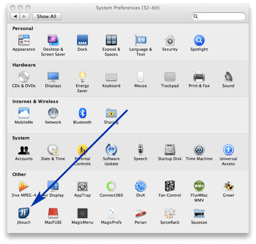Open Software Update preferences
Screen dimensions: 256x244
(111, 155)
